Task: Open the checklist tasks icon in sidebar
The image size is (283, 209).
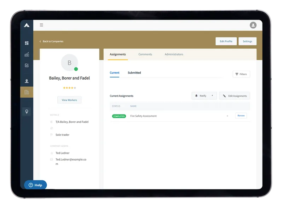Action: 27,65
